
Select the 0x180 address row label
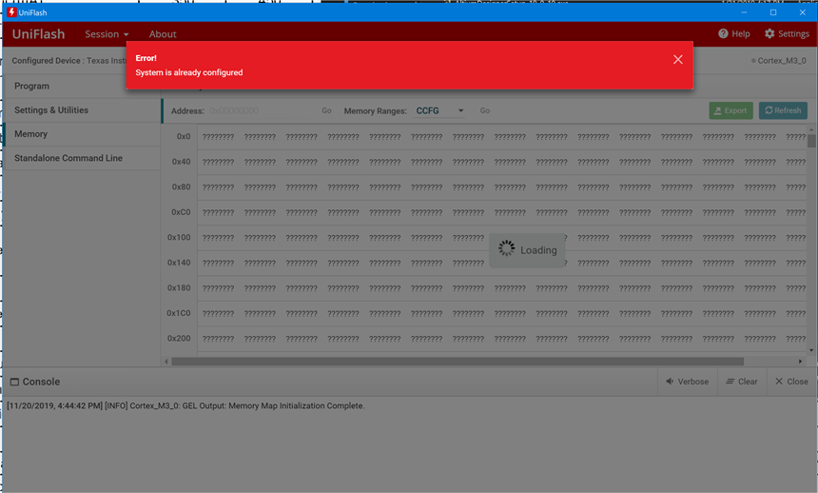point(179,288)
